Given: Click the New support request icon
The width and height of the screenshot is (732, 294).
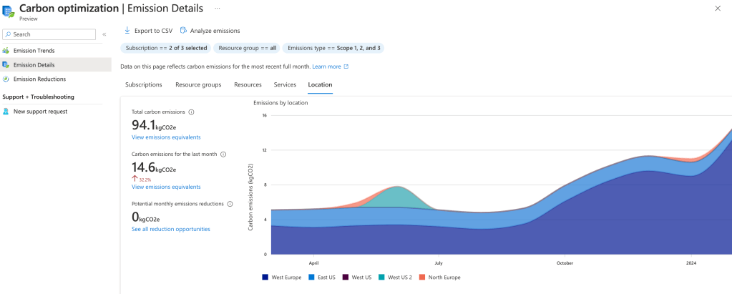Looking at the screenshot, I should (x=6, y=112).
